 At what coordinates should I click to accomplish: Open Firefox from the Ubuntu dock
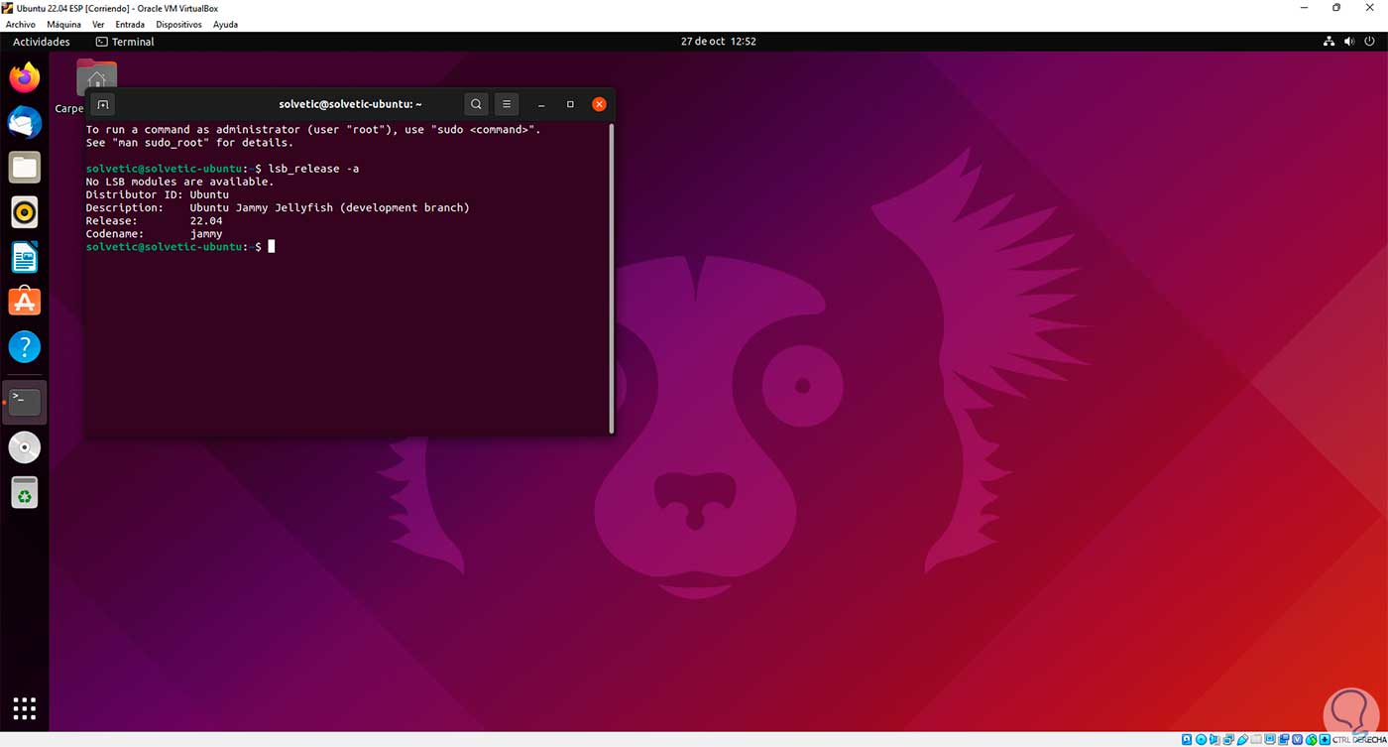click(25, 77)
